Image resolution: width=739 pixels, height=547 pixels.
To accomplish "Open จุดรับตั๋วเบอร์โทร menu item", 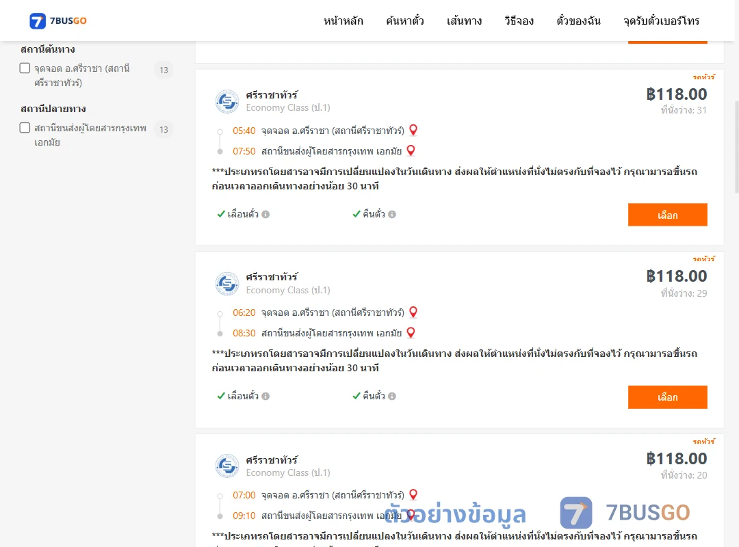I will 661,21.
